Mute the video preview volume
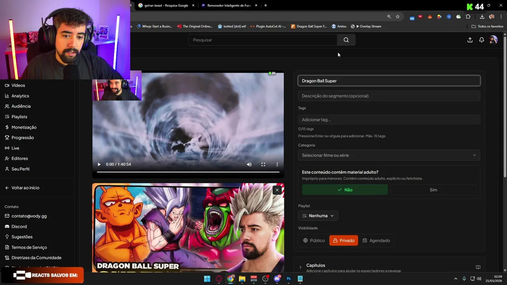This screenshot has width=507, height=285. [249, 164]
